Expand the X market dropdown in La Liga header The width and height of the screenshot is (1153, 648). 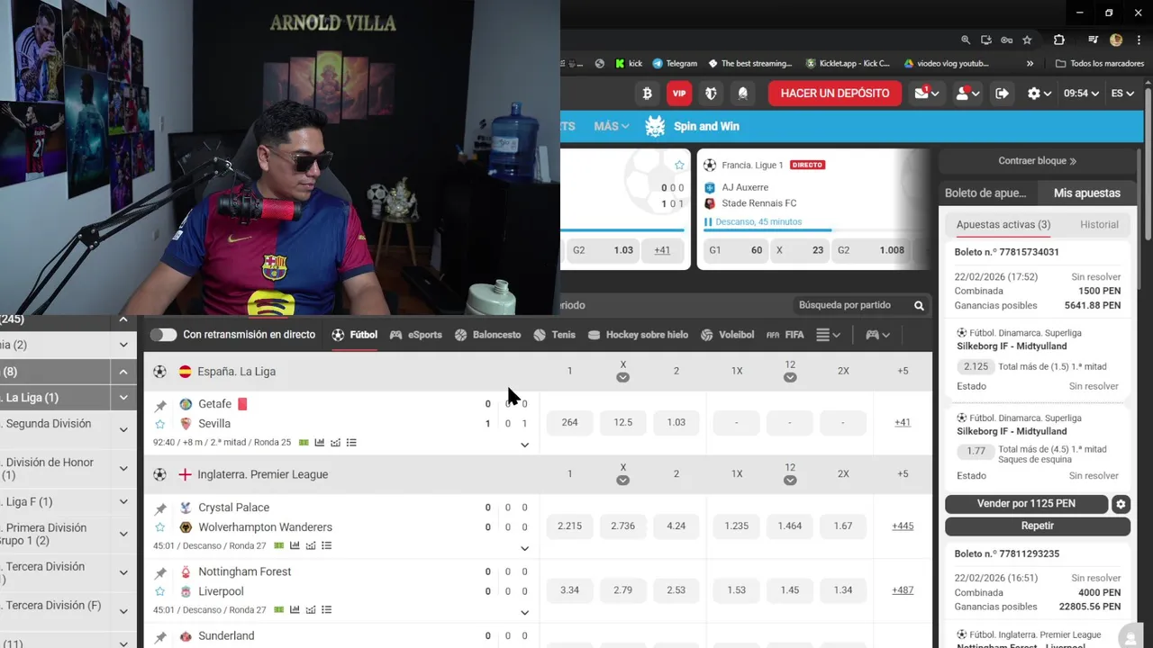[x=622, y=378]
